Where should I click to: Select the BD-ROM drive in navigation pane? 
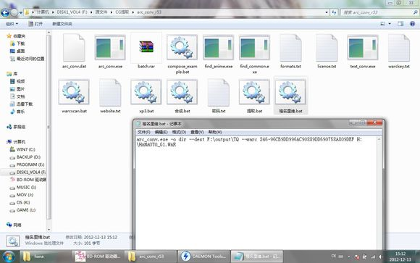[28, 180]
